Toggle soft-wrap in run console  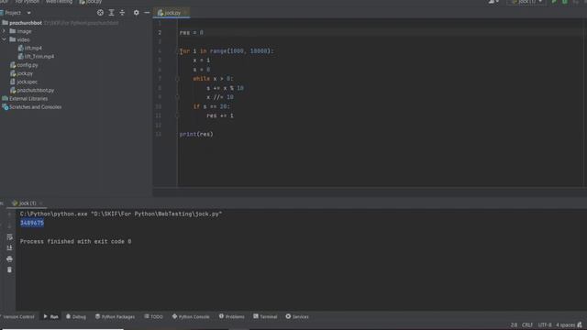click(9, 236)
